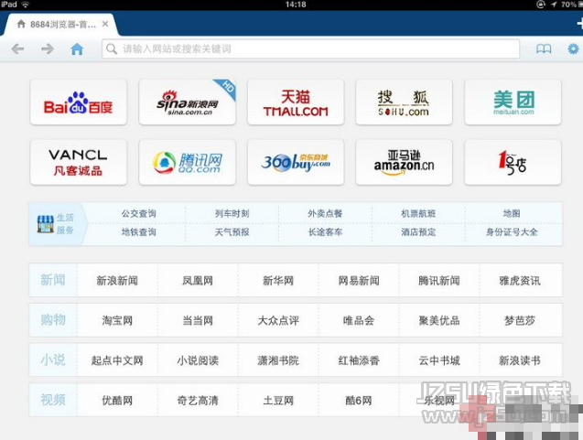Tap the 14:18 clock

coord(296,5)
